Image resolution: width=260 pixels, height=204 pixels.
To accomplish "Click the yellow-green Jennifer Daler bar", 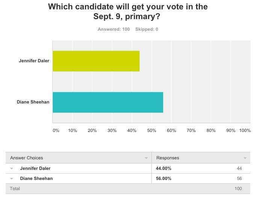I will pyautogui.click(x=96, y=61).
